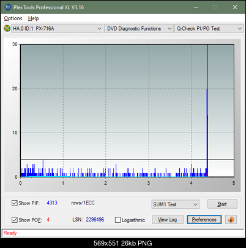Minimize the PlexTools window
This screenshot has width=246, height=248.
coord(196,7)
